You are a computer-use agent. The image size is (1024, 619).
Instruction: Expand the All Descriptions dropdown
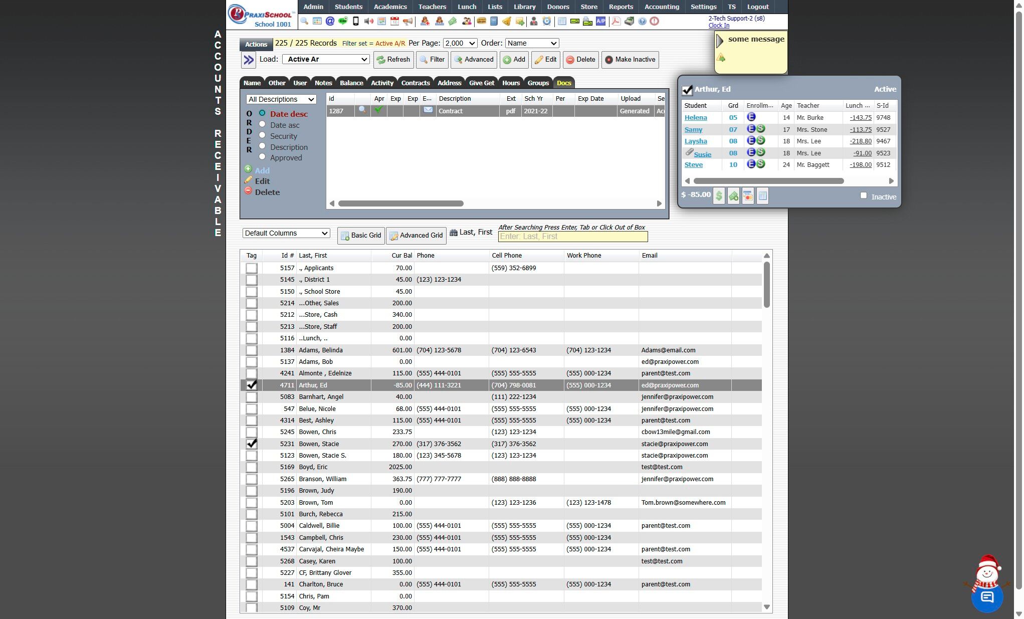[281, 99]
